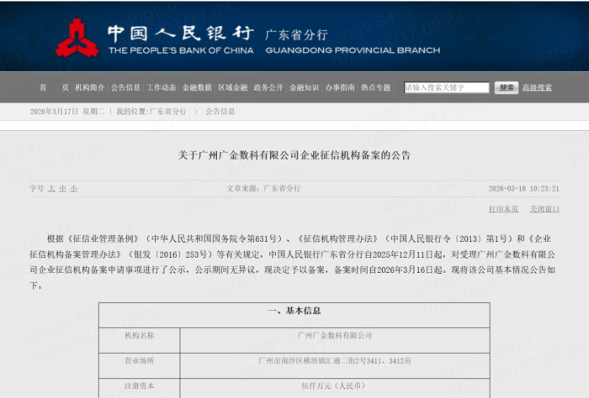The height and width of the screenshot is (398, 589).
Task: Set font size to medium (中)
Action: click(x=62, y=189)
